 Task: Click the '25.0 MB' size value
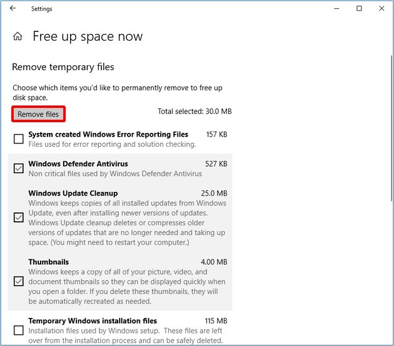pos(214,193)
